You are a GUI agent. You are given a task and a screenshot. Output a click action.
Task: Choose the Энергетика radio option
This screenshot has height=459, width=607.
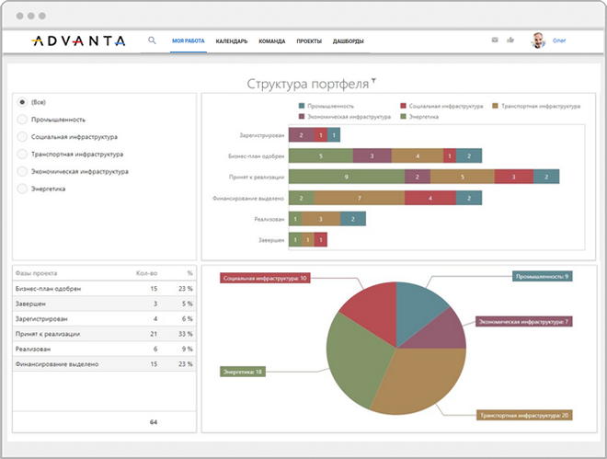23,189
